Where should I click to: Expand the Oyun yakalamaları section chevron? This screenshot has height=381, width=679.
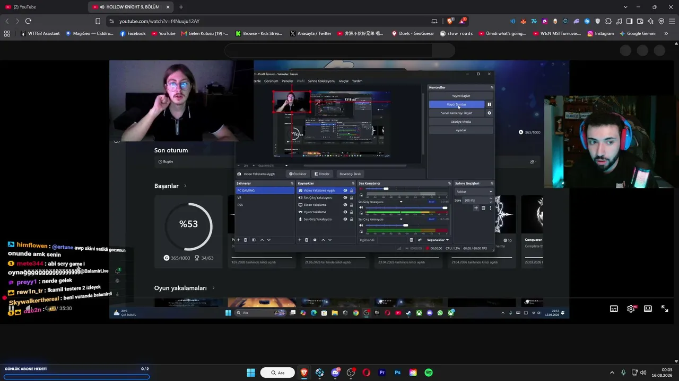213,288
